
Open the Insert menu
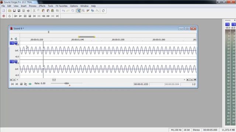(24, 6)
